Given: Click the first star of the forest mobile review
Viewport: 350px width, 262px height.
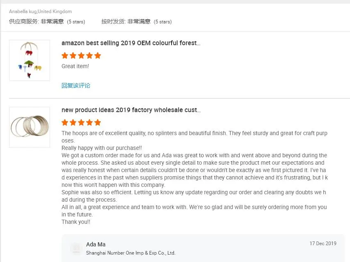Looking at the screenshot, I should [x=65, y=56].
